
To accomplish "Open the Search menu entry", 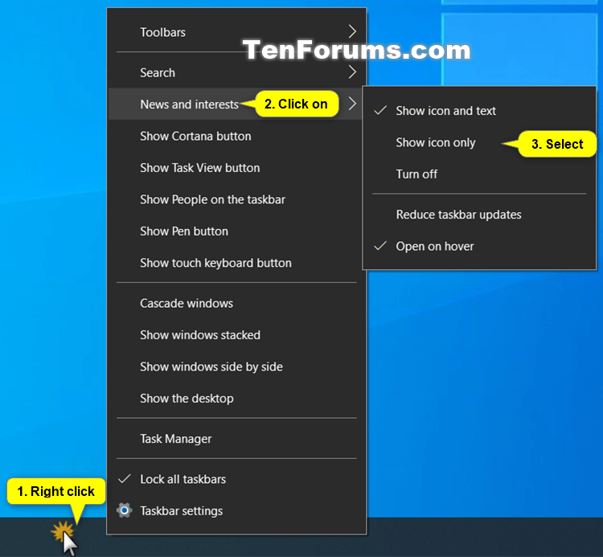I will tap(236, 72).
